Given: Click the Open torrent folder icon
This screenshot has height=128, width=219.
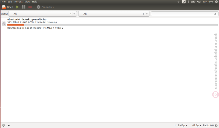Looking at the screenshot, I should (4, 7).
